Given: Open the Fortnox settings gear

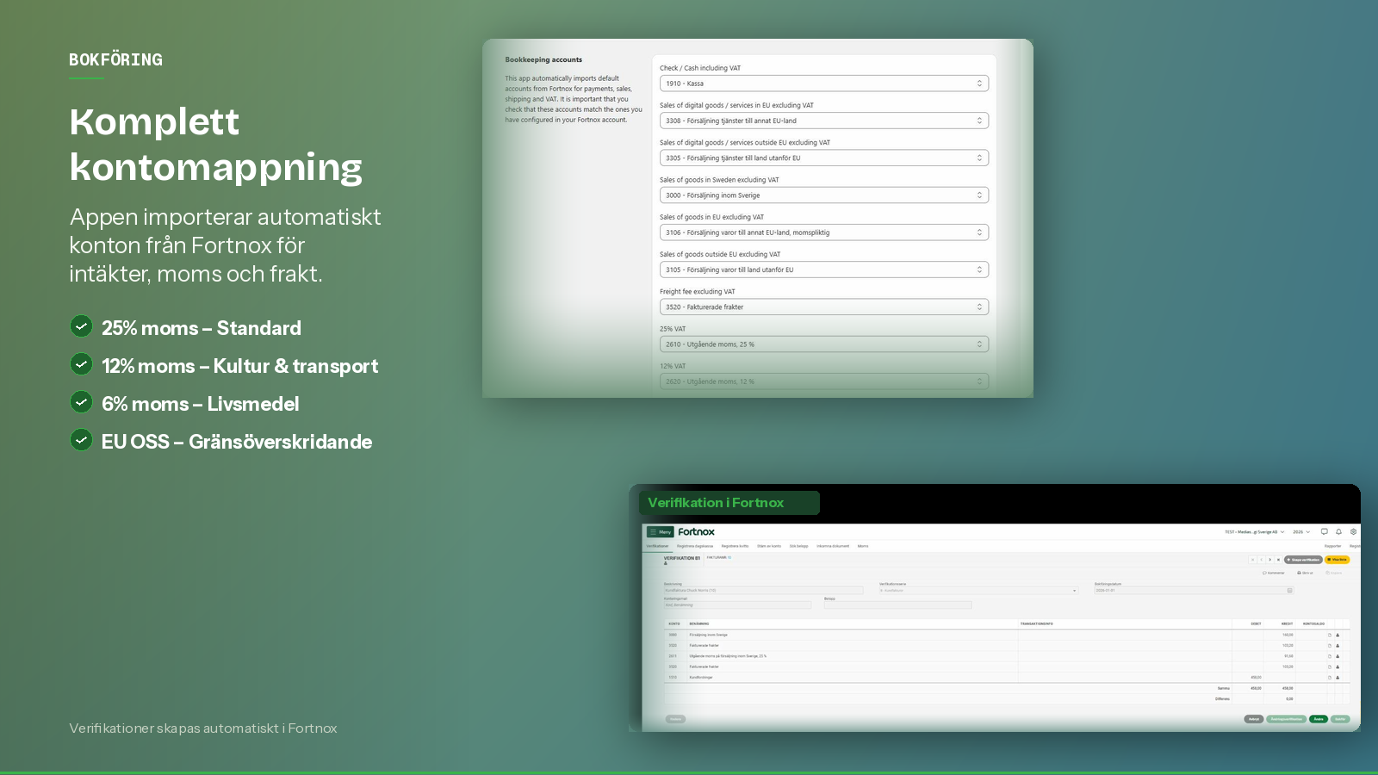Looking at the screenshot, I should click(1353, 532).
